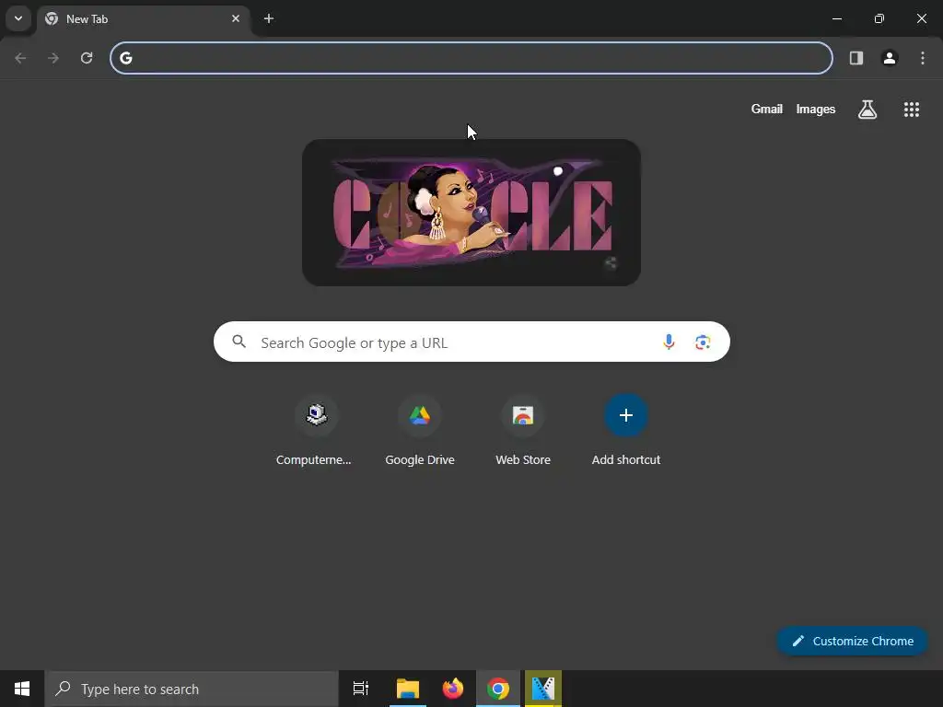Open the Images link
Image resolution: width=943 pixels, height=707 pixels.
[816, 109]
